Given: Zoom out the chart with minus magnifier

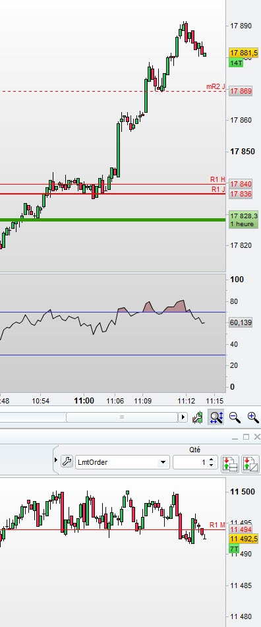Looking at the screenshot, I should point(235,417).
